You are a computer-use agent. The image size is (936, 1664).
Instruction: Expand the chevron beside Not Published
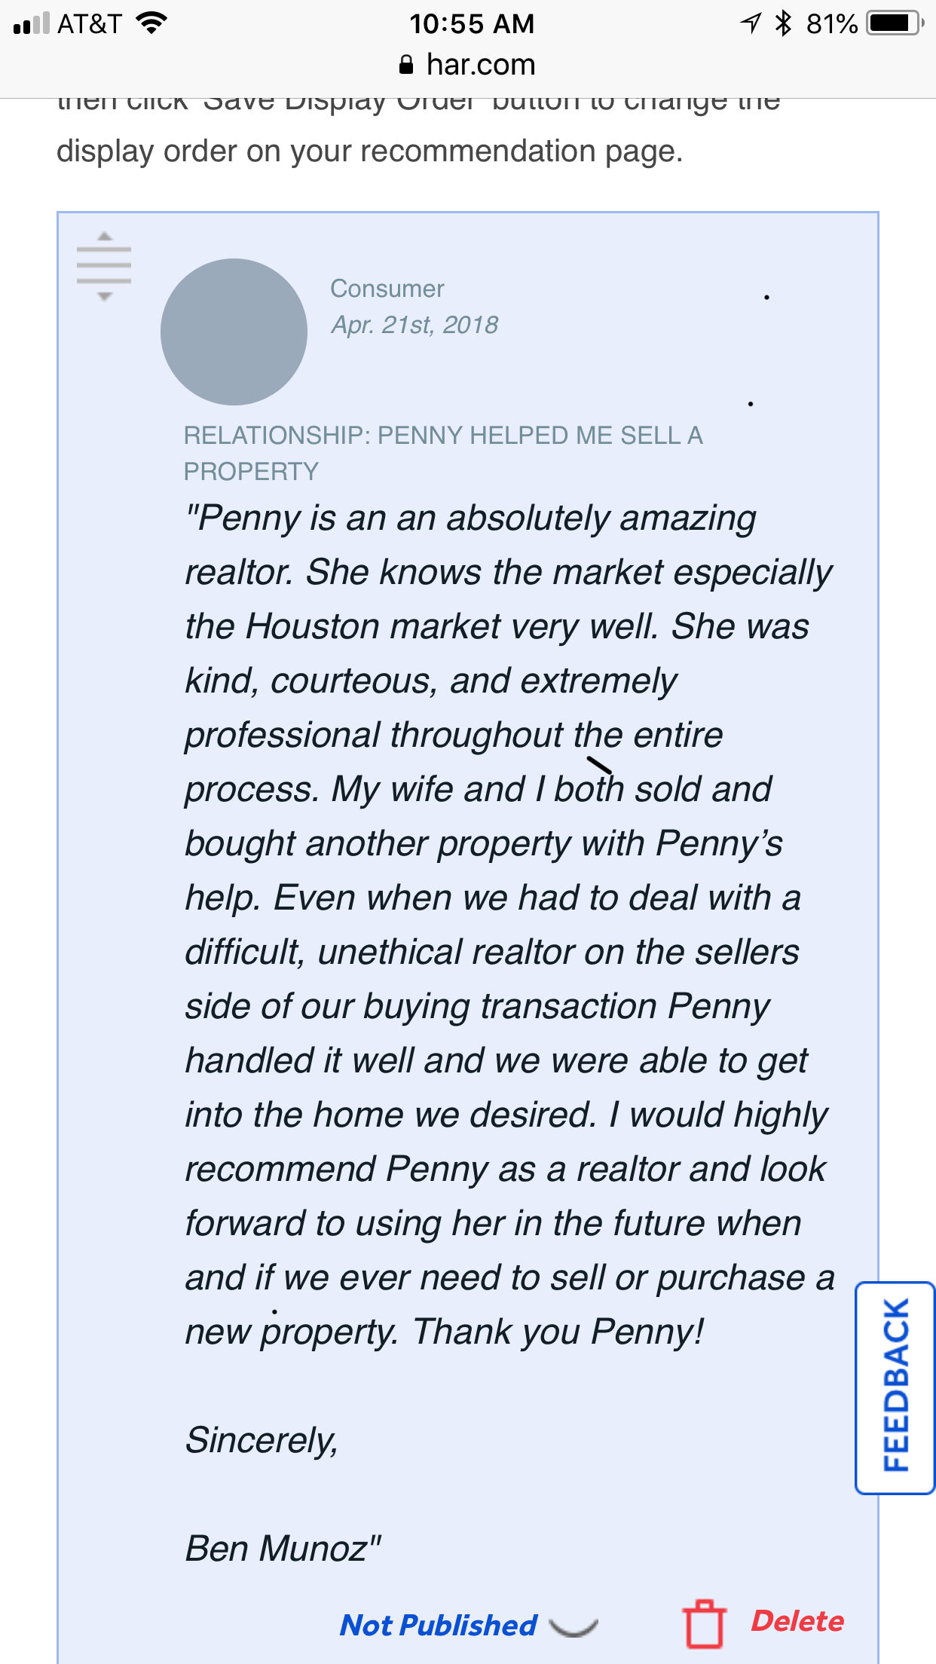coord(574,1627)
